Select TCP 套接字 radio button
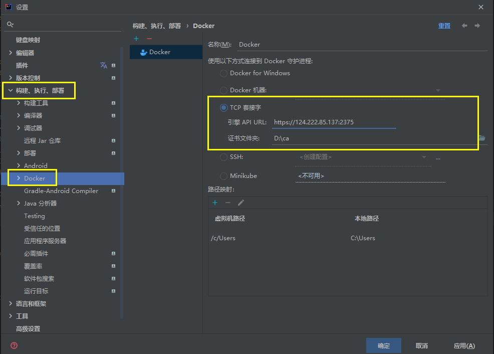494x354 pixels. click(223, 108)
